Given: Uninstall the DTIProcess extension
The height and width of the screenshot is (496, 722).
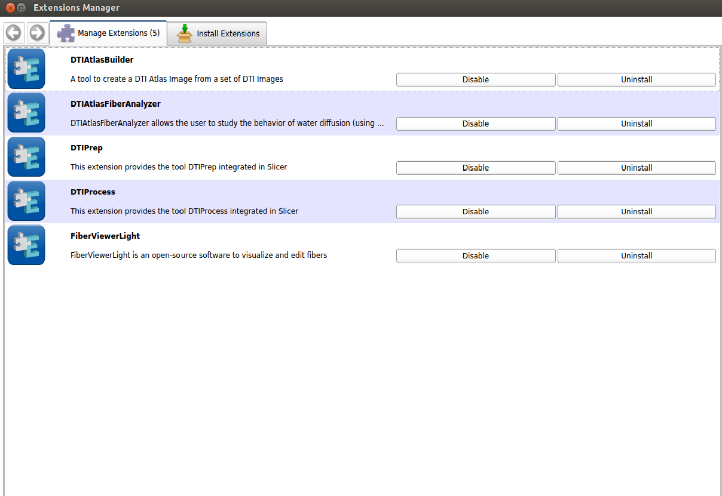Looking at the screenshot, I should click(637, 212).
